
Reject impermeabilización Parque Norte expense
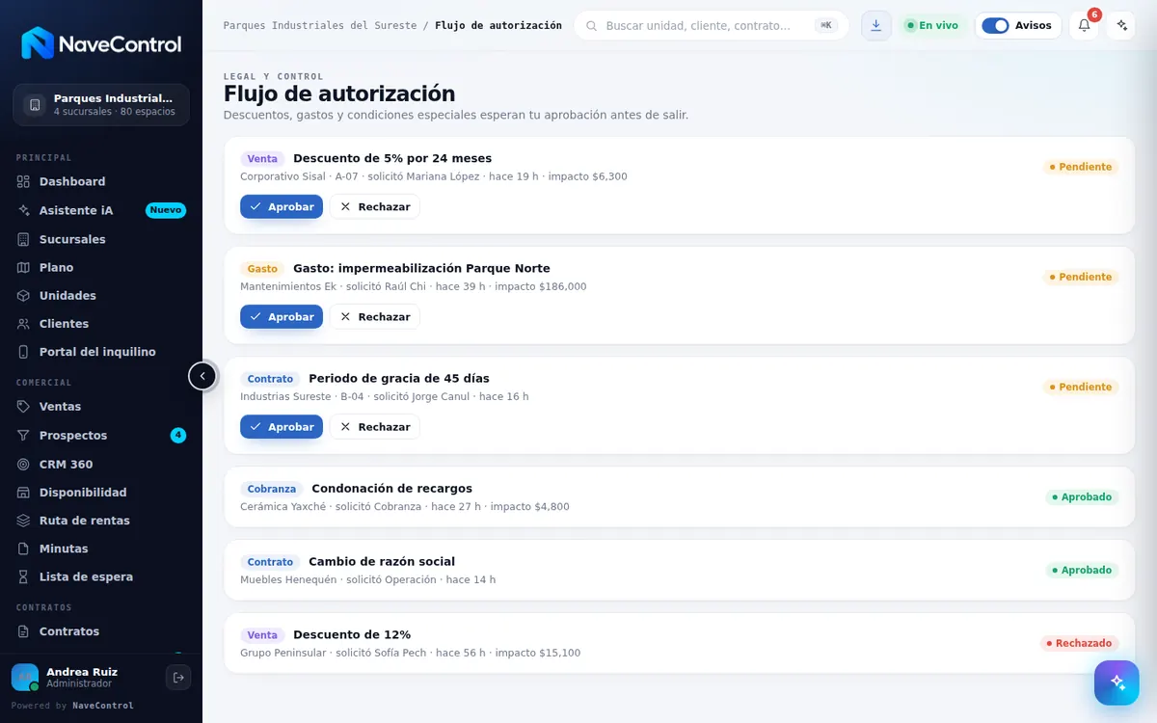[375, 316]
